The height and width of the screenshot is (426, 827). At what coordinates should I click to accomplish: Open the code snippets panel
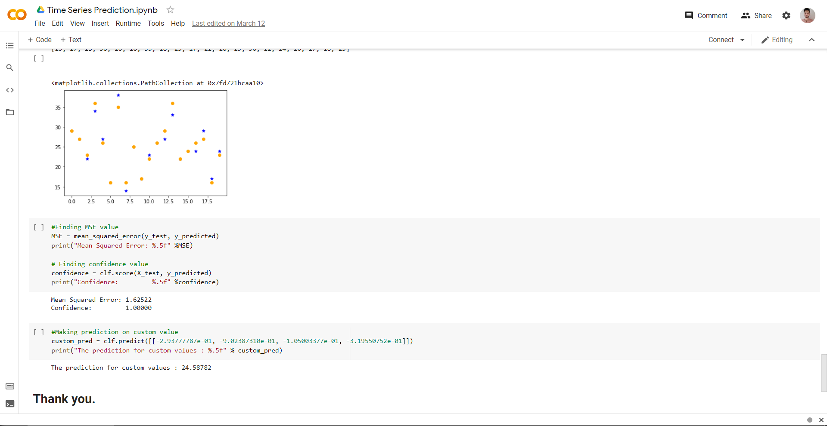[9, 90]
